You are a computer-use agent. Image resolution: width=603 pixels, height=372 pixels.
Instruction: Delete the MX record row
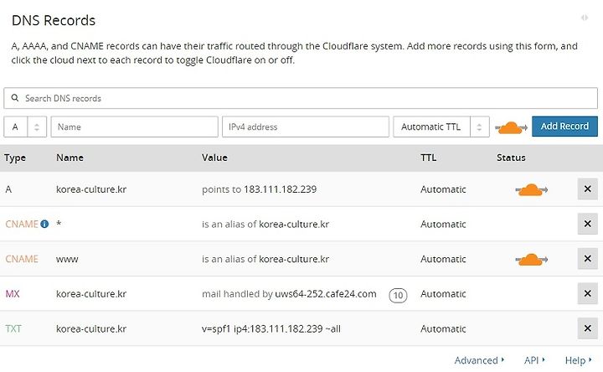point(587,293)
